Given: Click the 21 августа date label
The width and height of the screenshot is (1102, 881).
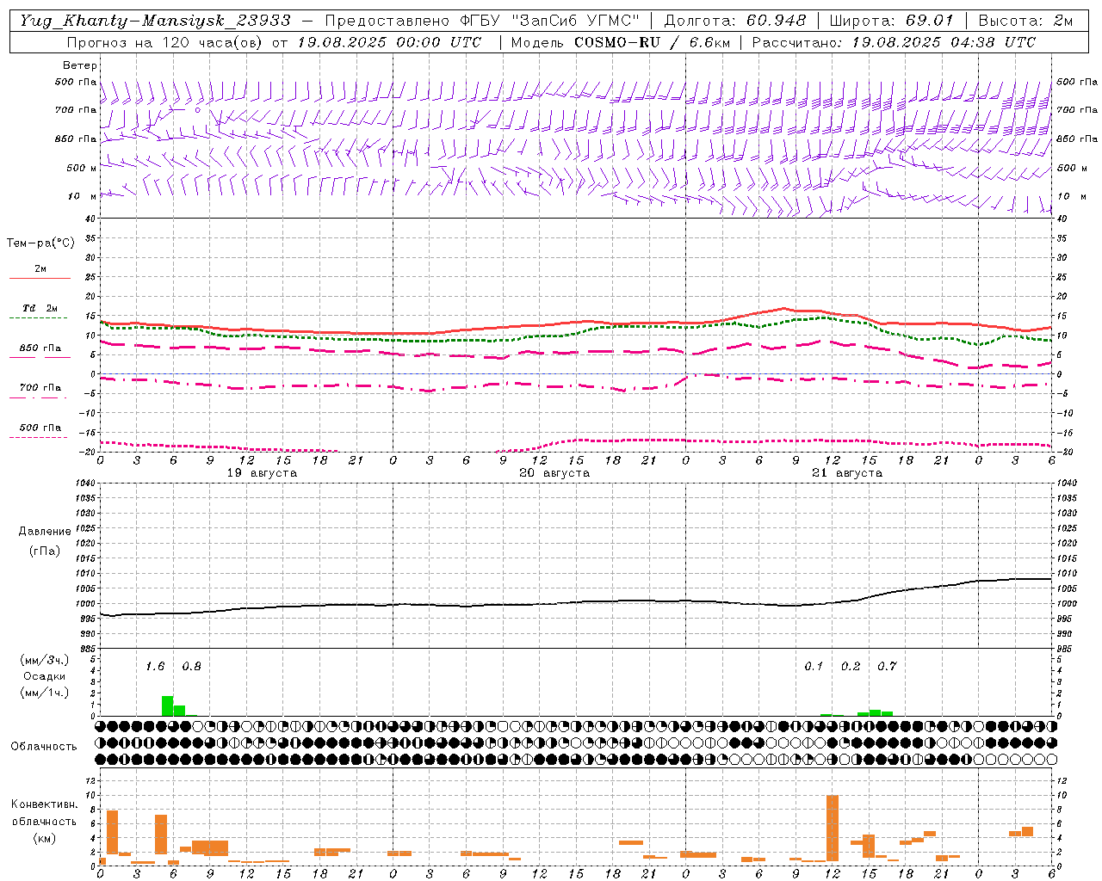Looking at the screenshot, I should [847, 473].
